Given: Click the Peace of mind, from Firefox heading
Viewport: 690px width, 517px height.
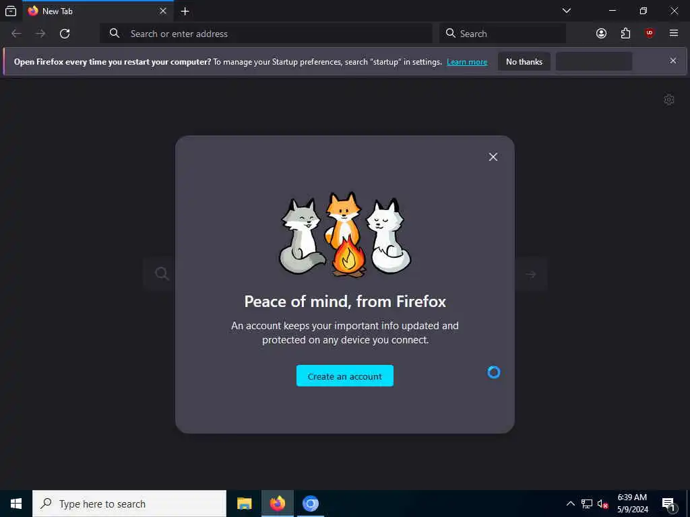Looking at the screenshot, I should pyautogui.click(x=345, y=302).
